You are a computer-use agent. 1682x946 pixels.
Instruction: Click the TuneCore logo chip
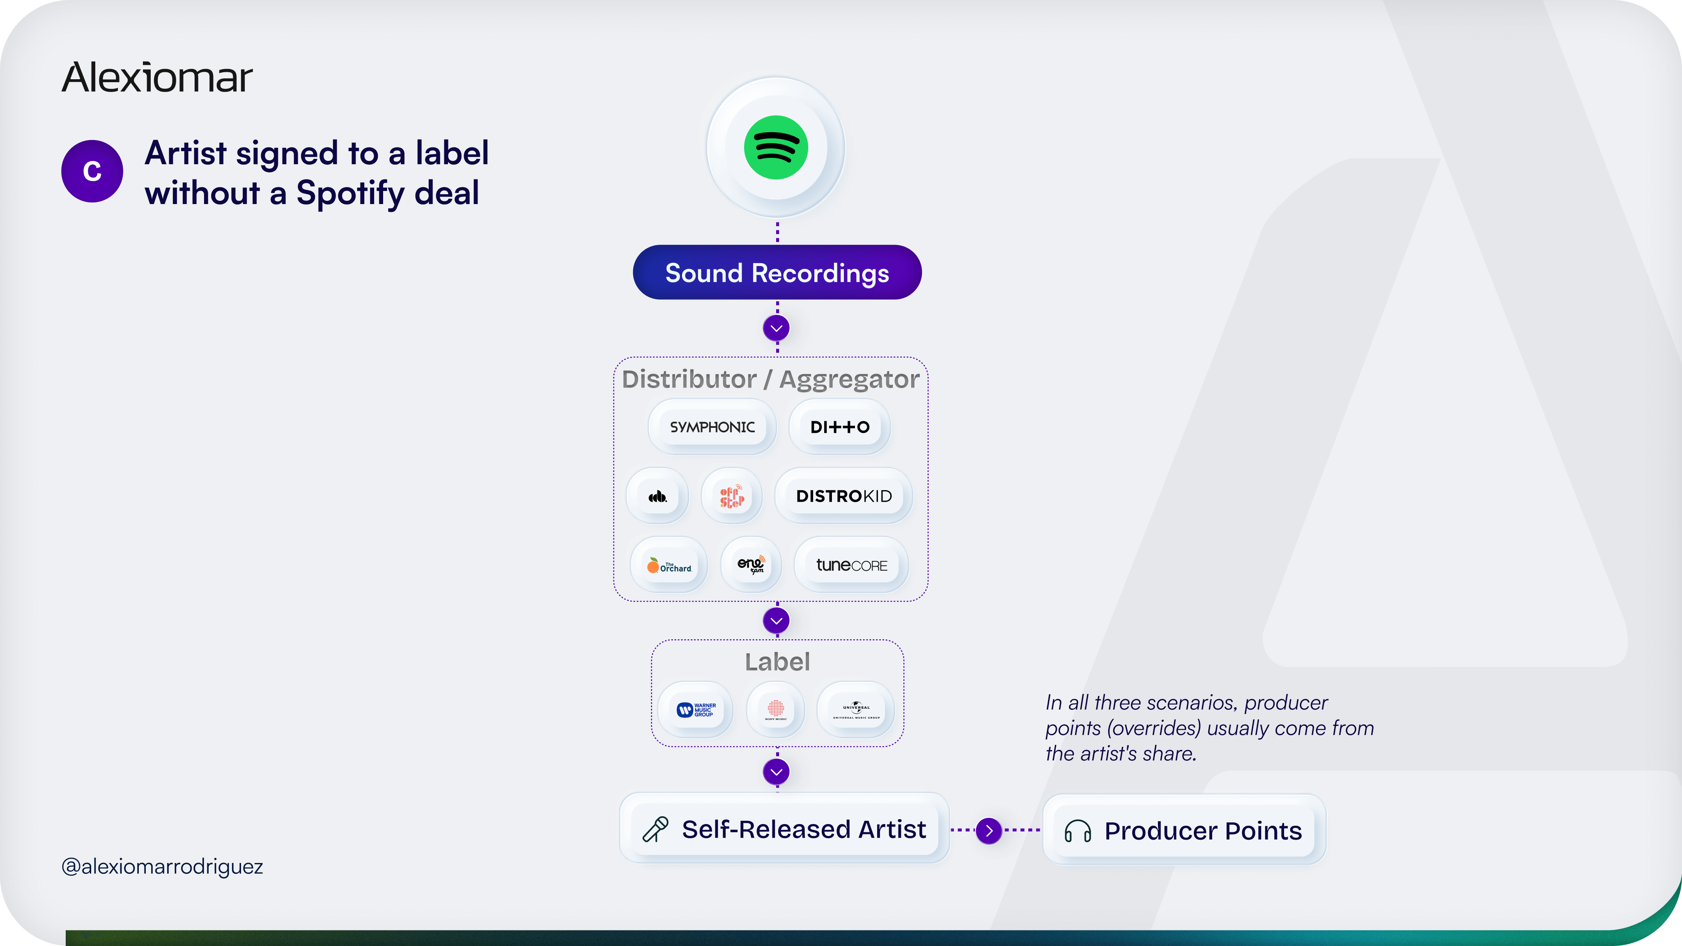pyautogui.click(x=851, y=565)
